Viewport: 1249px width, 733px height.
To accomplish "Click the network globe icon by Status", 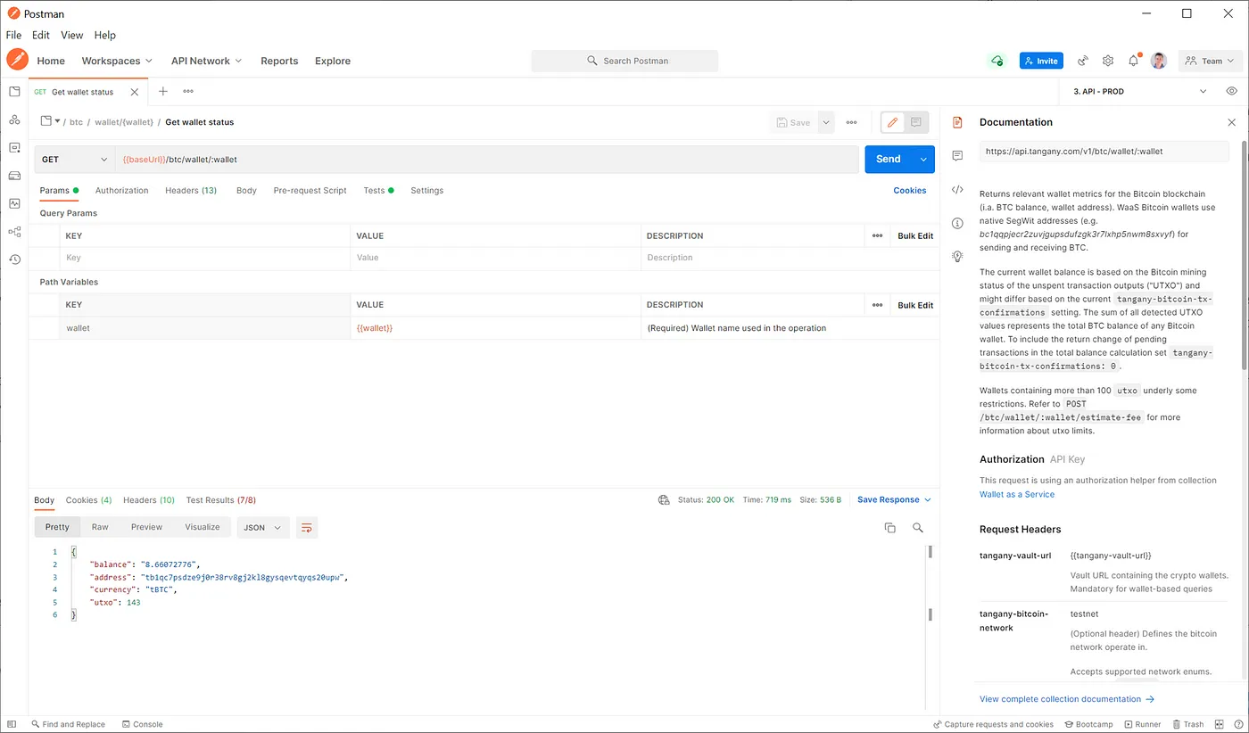I will (x=663, y=500).
